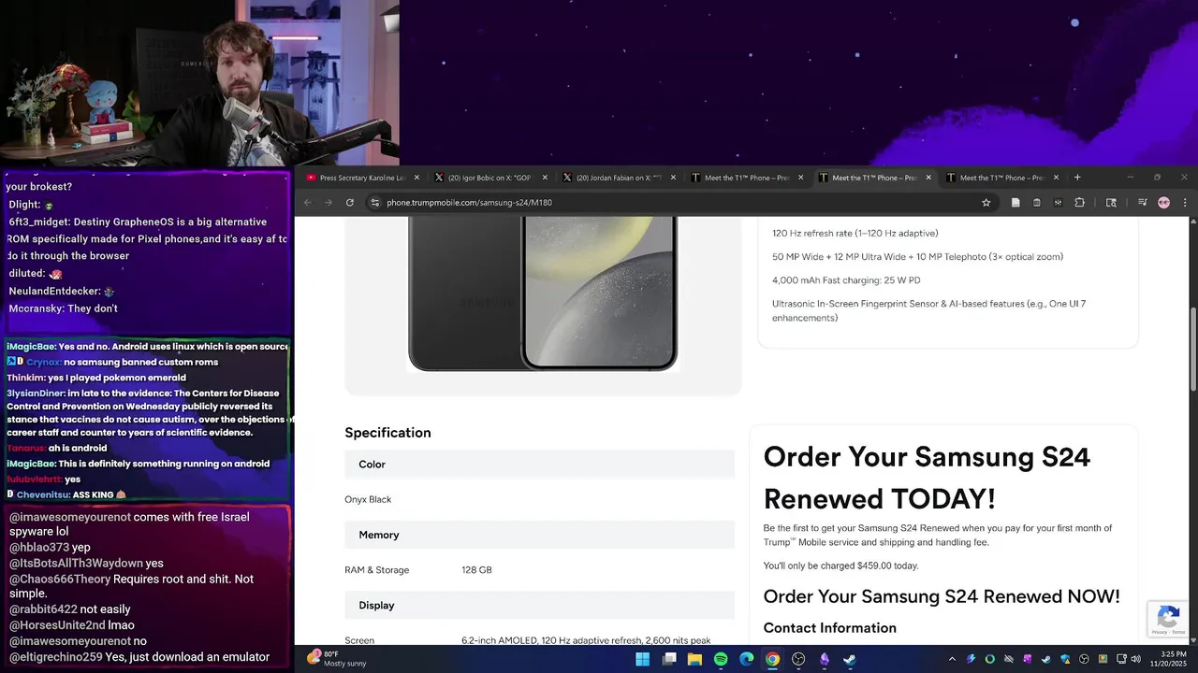This screenshot has height=673, width=1198.
Task: Click the browser Forward arrow
Action: [x=329, y=202]
